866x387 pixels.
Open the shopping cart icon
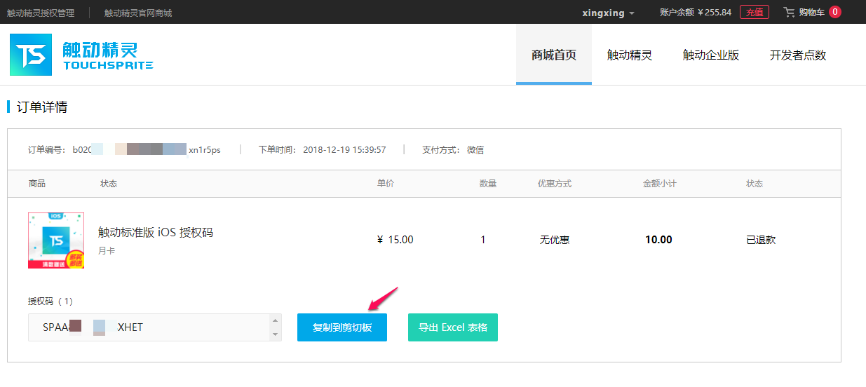790,12
